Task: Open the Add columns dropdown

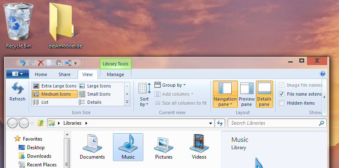Action: tap(174, 94)
